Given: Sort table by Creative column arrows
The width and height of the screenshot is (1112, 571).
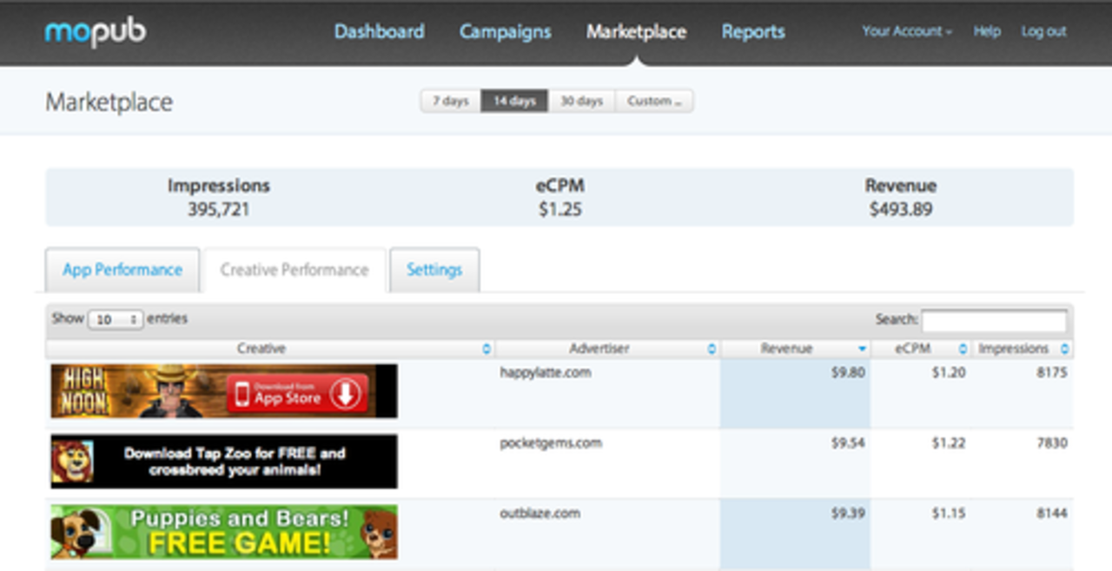Looking at the screenshot, I should click(x=486, y=349).
